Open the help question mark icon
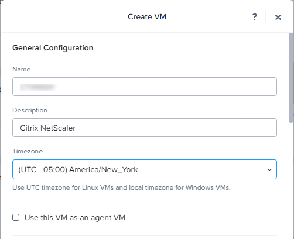Viewport: 294px width, 239px height. tap(254, 17)
